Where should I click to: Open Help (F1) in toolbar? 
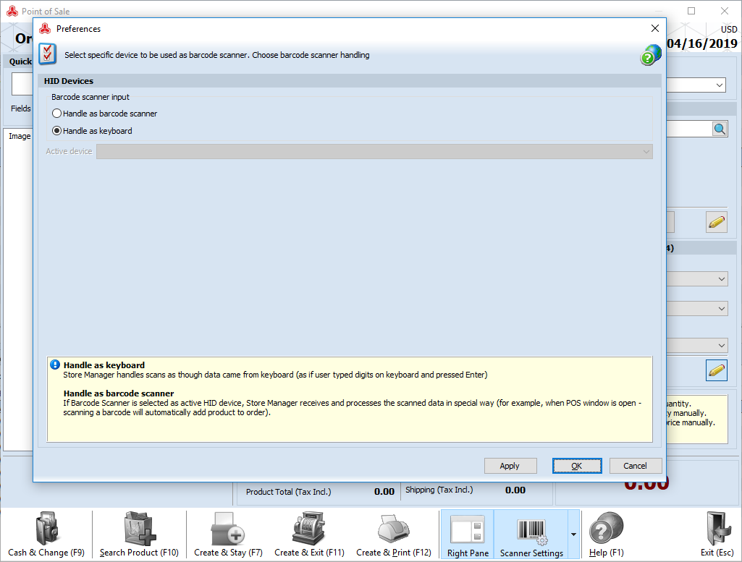point(606,535)
